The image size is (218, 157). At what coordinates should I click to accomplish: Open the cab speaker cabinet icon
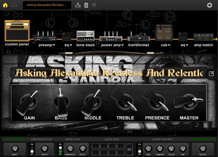(x=164, y=32)
